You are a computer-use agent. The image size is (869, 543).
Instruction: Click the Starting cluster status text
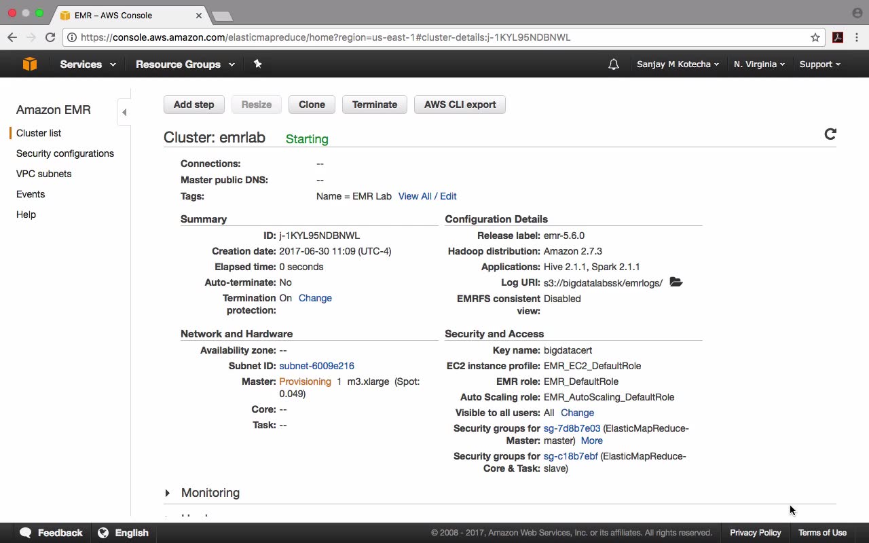[x=307, y=139]
